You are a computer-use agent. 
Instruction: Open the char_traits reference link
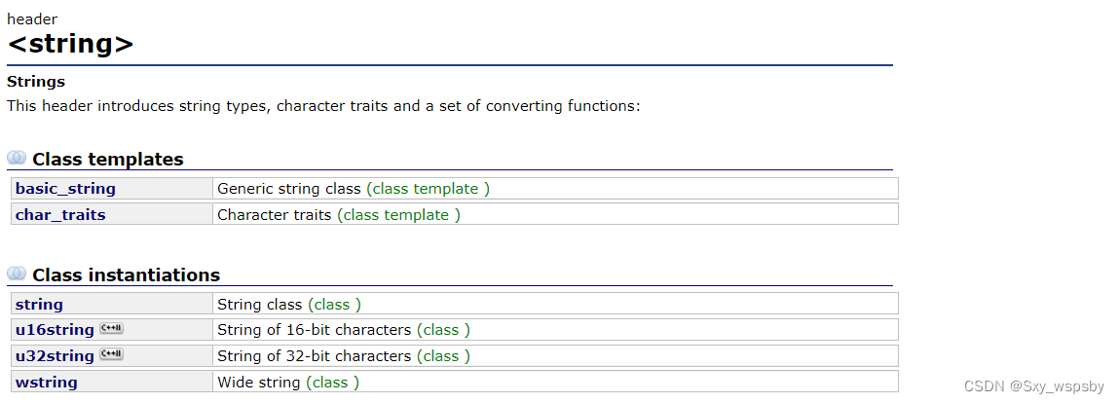pos(60,214)
